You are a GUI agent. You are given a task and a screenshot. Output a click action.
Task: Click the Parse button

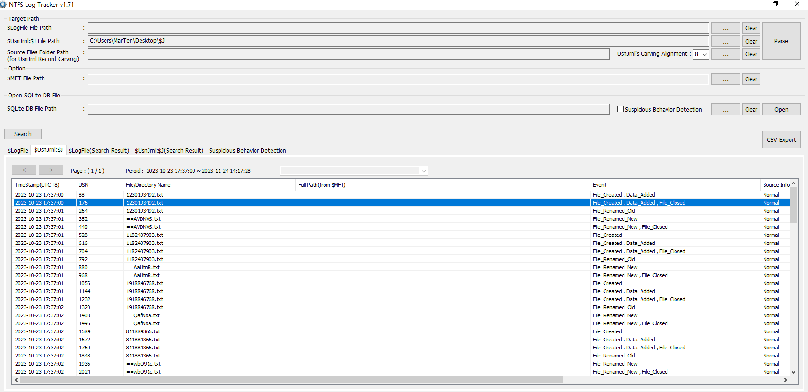[781, 41]
